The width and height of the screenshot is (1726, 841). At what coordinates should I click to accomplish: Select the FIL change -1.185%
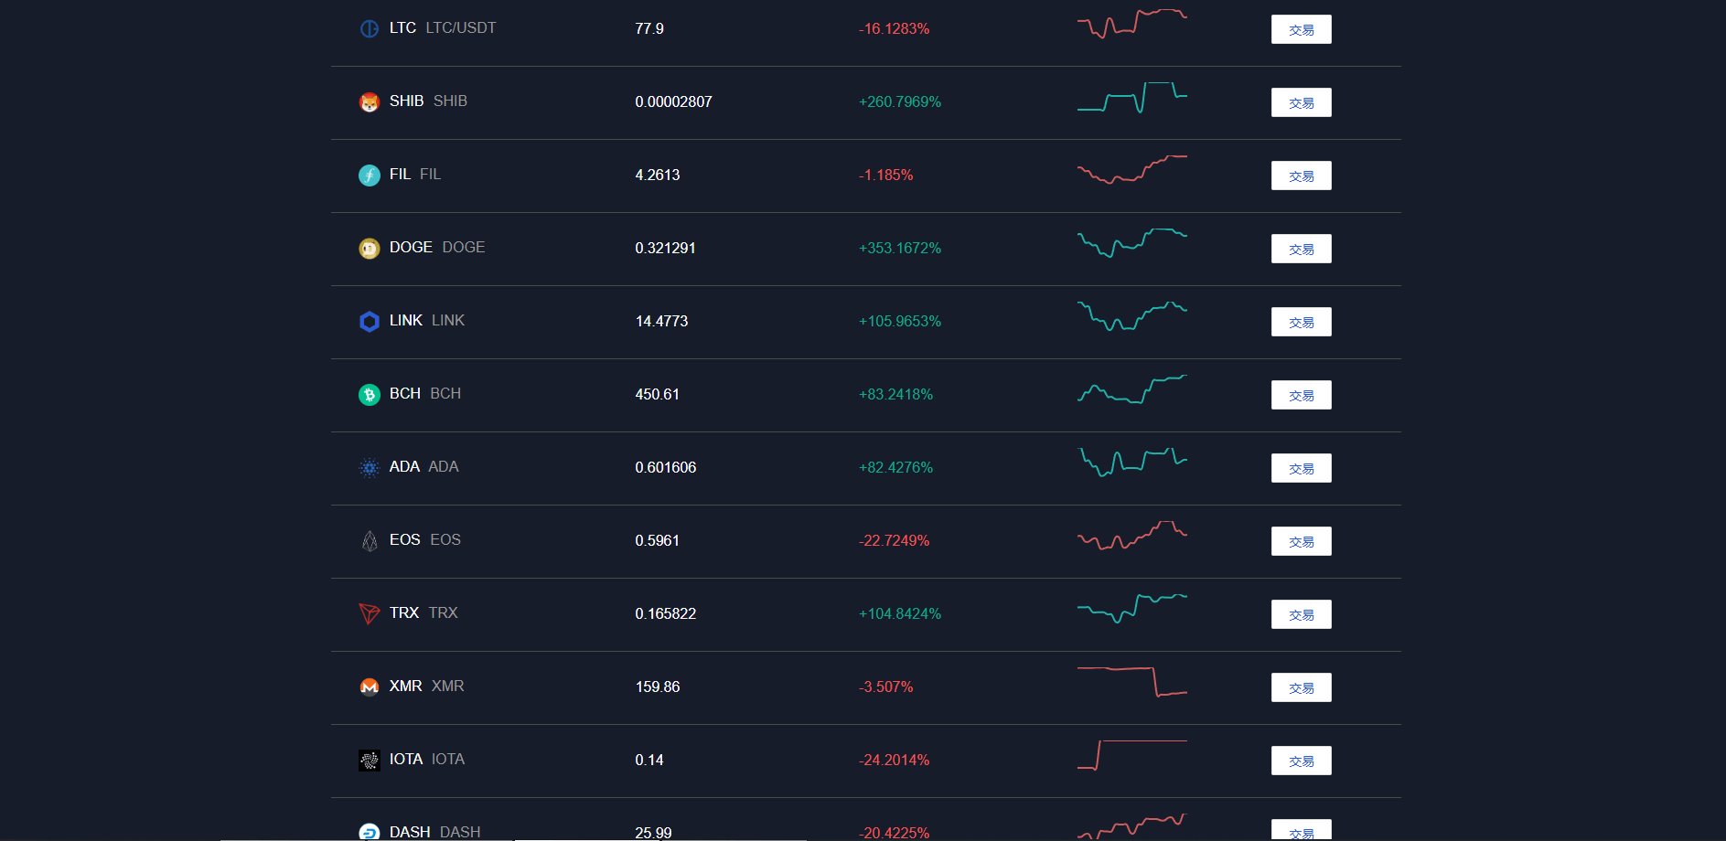(885, 176)
